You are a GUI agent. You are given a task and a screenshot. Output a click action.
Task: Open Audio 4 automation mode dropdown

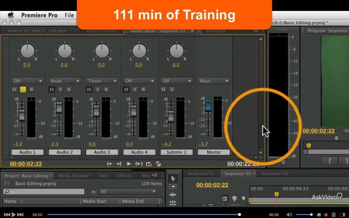[139, 81]
